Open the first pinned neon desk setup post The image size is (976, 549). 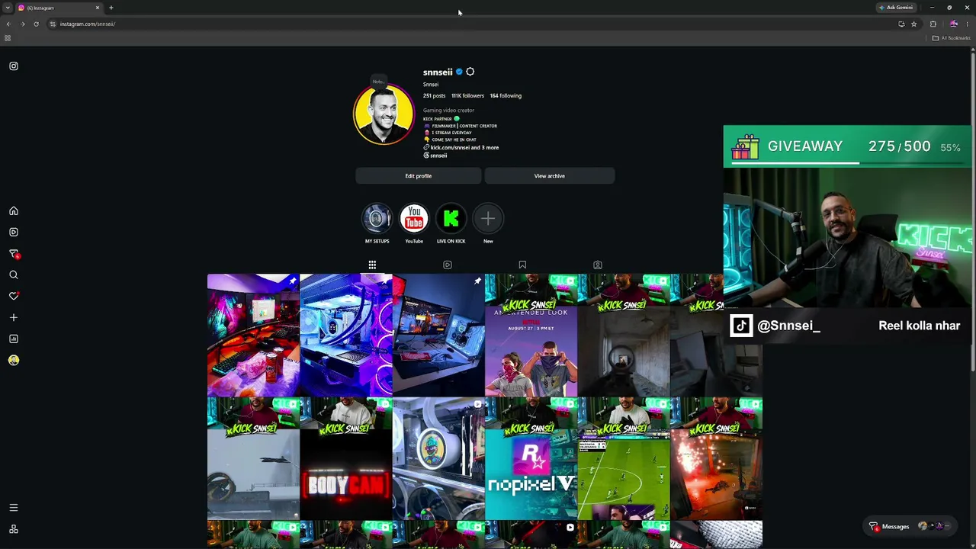point(253,335)
